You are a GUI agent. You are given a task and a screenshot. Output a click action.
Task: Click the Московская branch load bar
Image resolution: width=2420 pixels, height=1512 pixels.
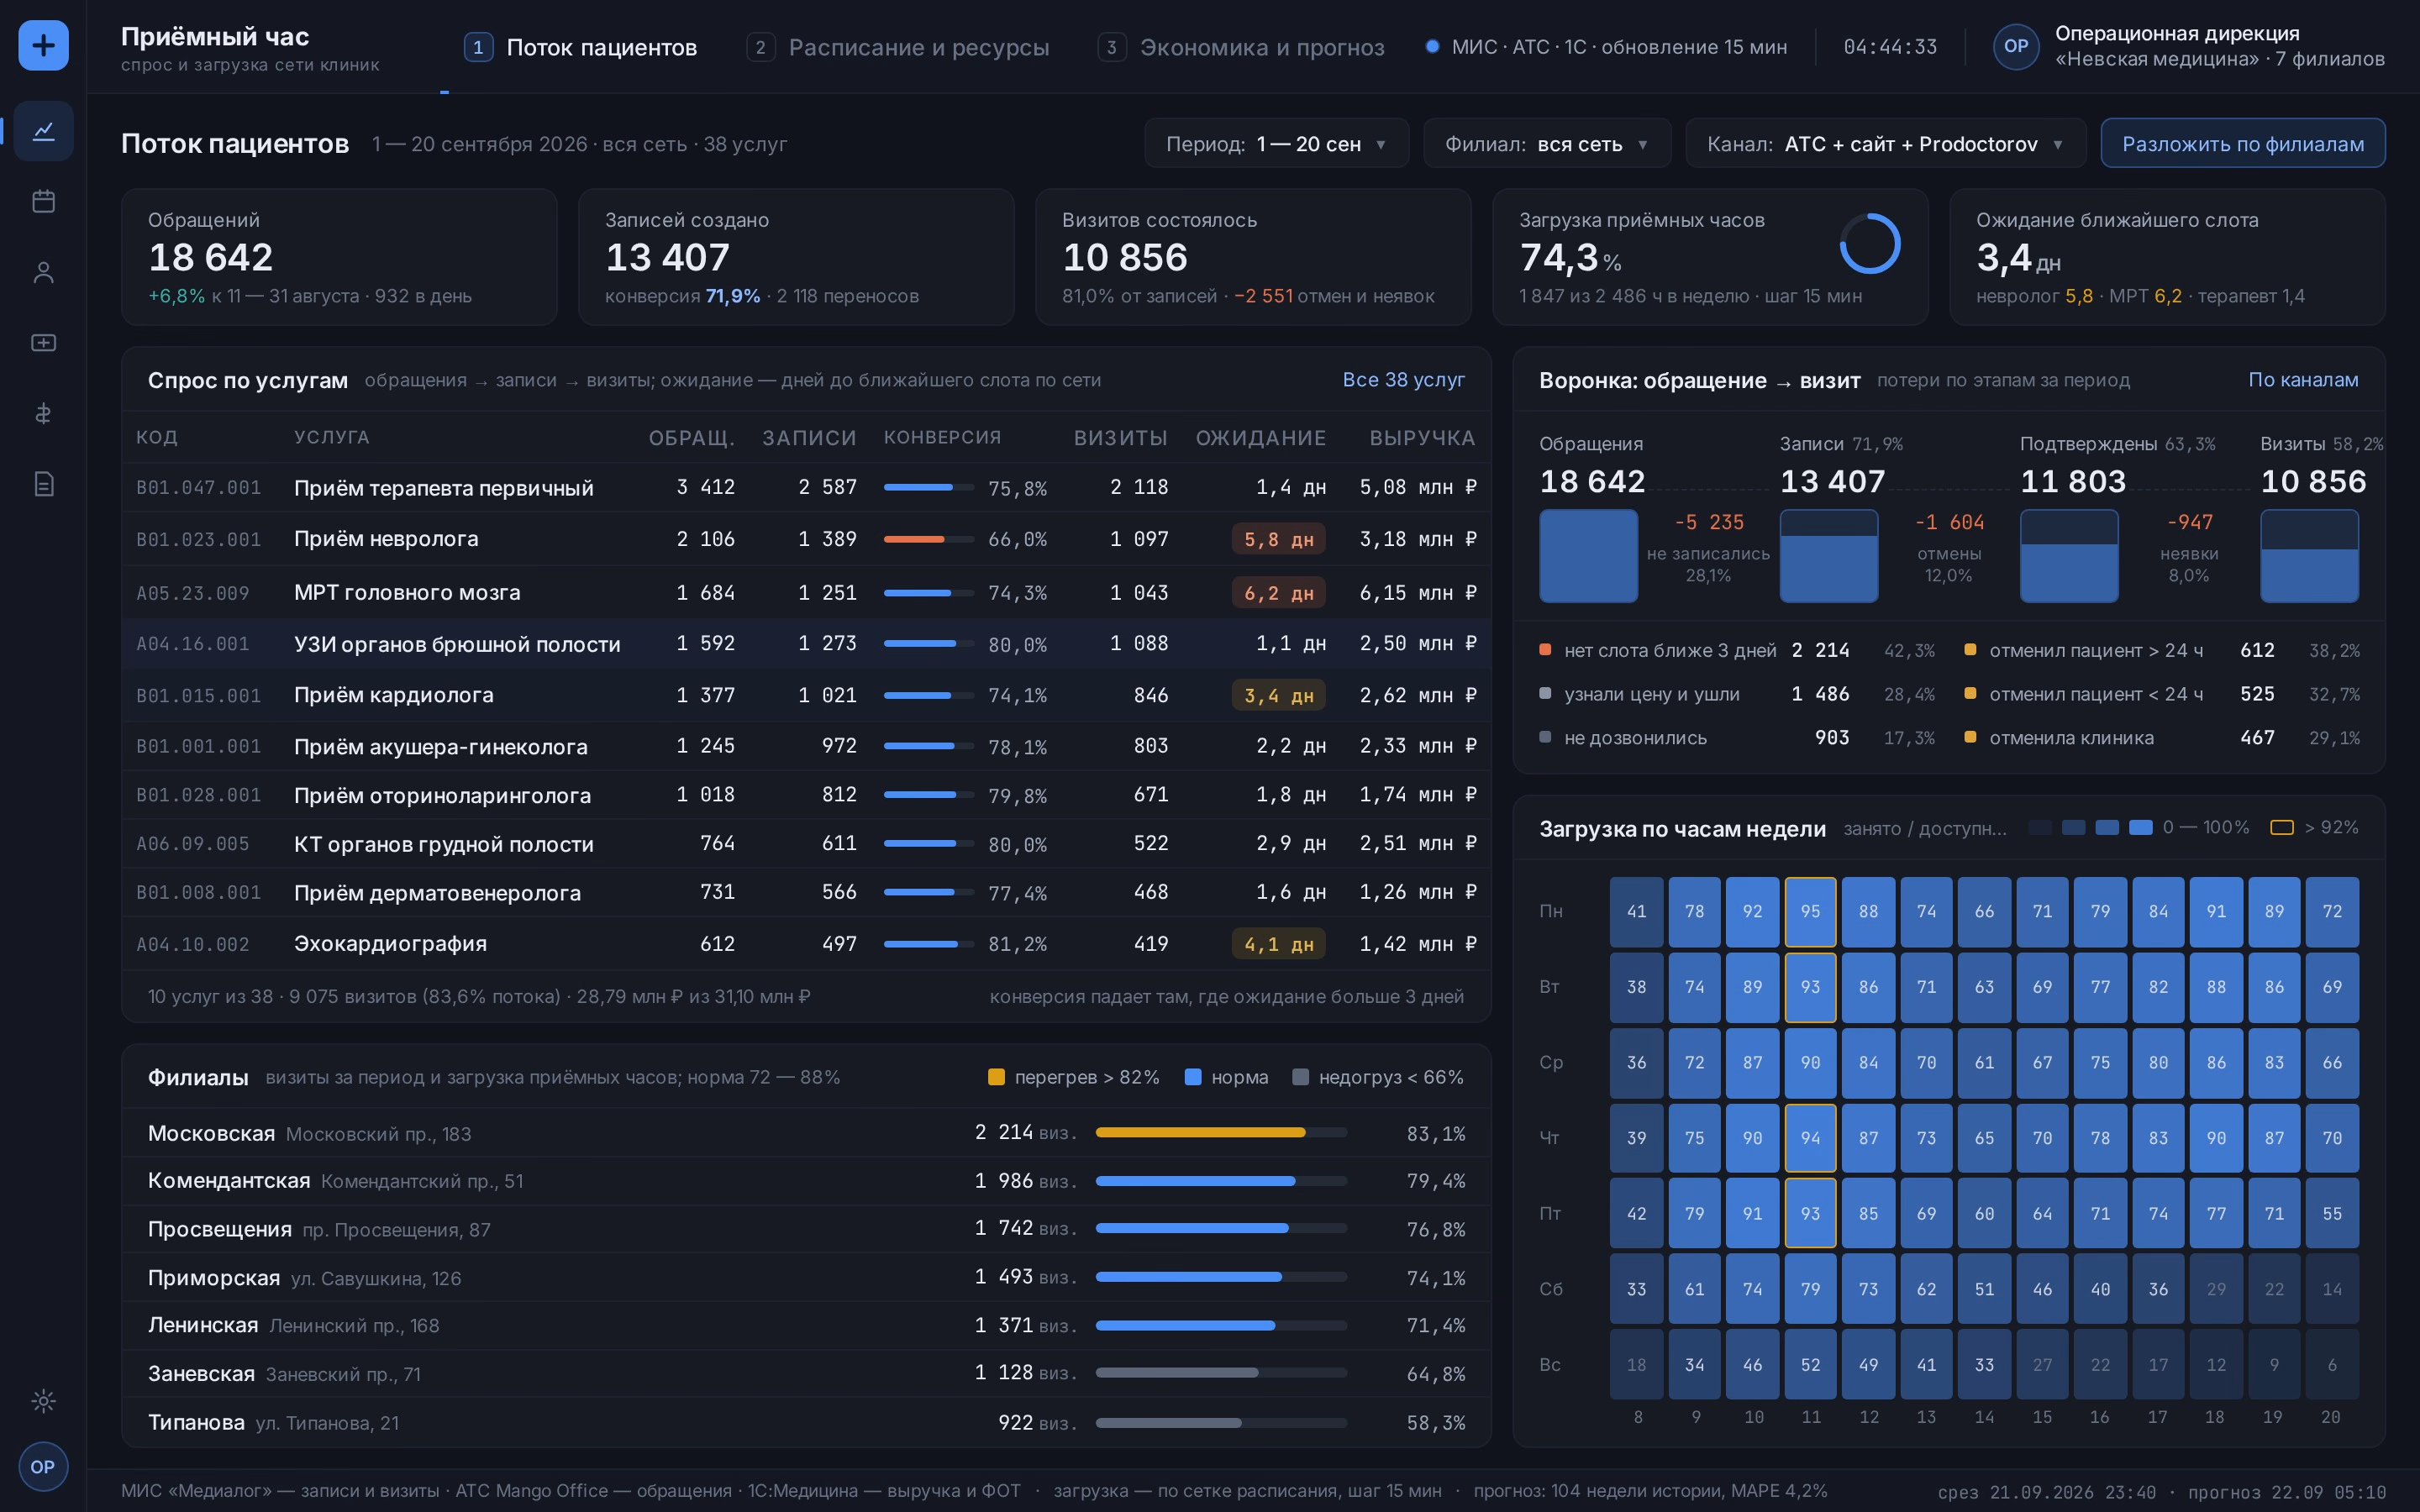[1221, 1133]
